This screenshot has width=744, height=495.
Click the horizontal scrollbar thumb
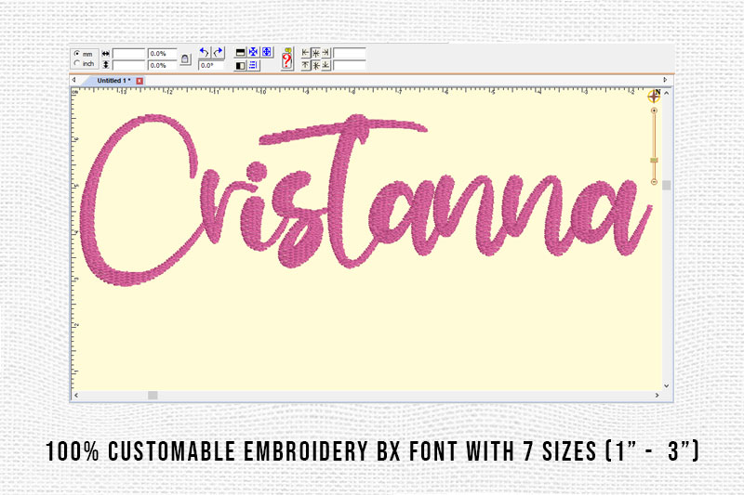(x=153, y=395)
